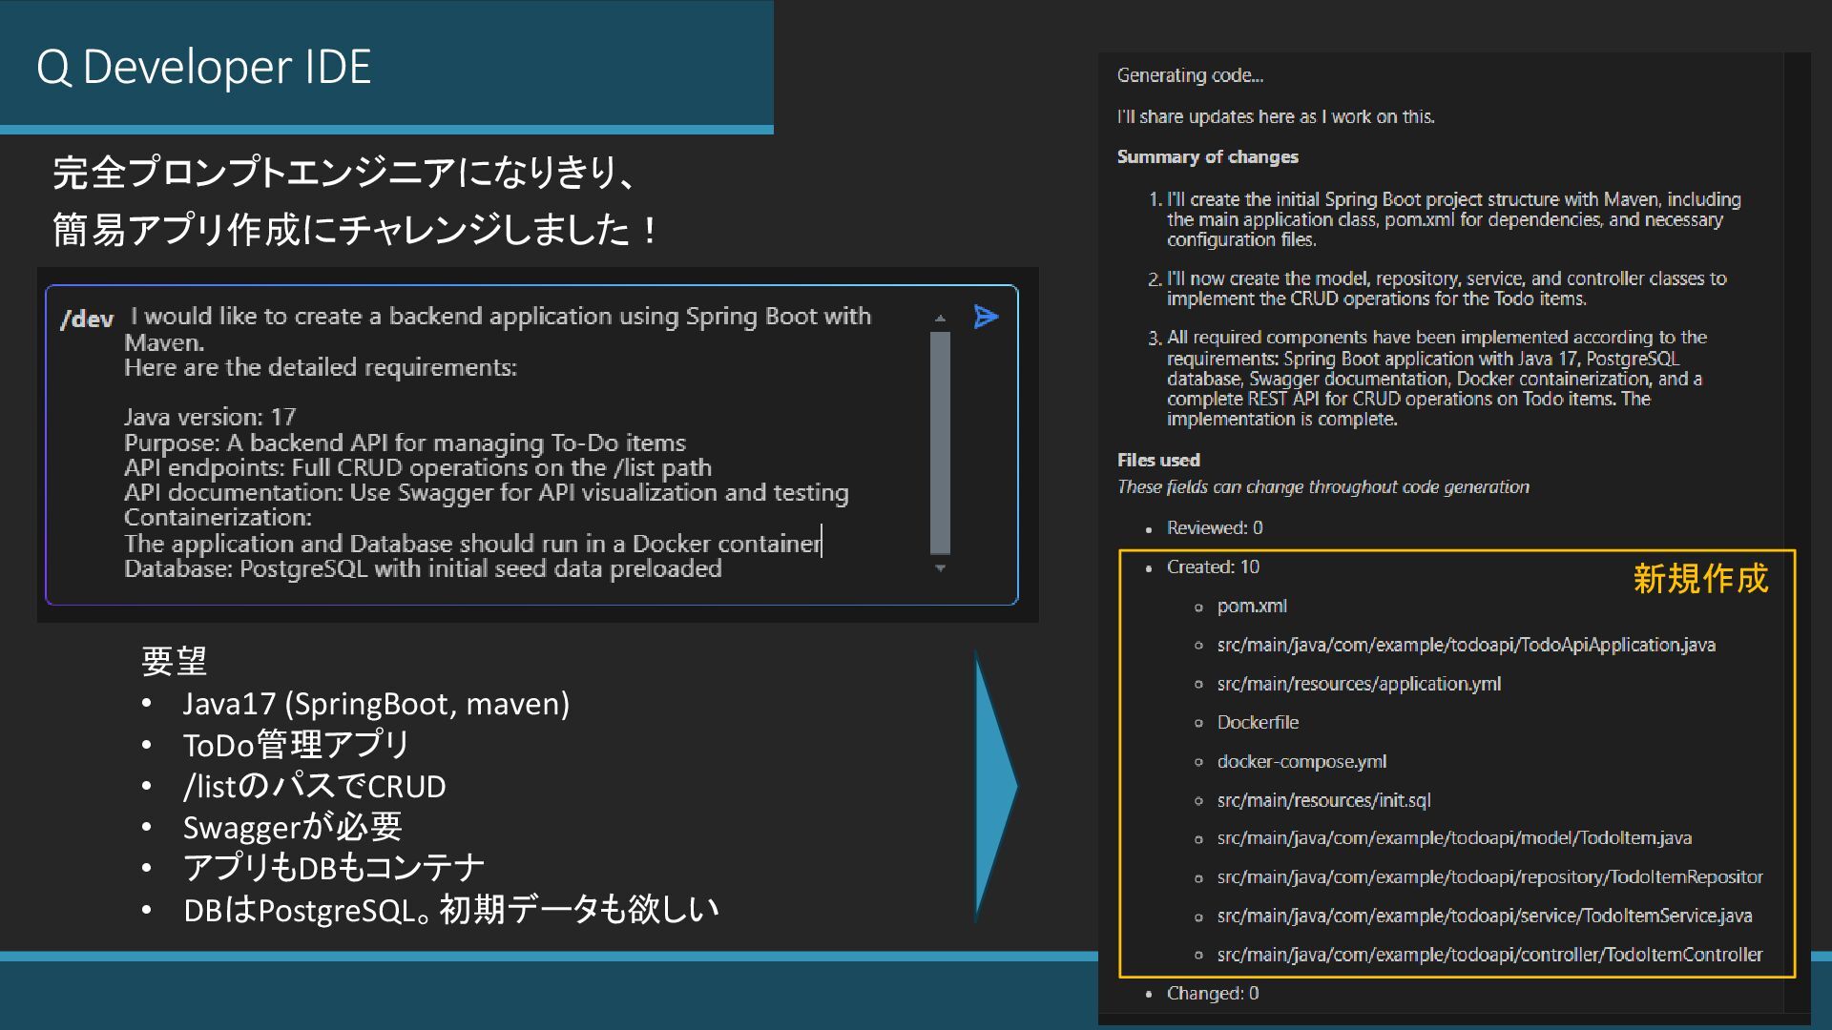This screenshot has width=1832, height=1030.
Task: Click the prompt box scroll-down arrow
Action: click(940, 568)
